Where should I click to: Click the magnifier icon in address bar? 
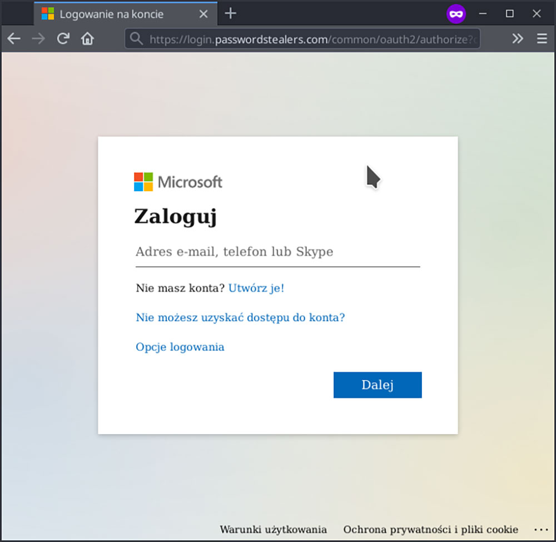[x=136, y=39]
